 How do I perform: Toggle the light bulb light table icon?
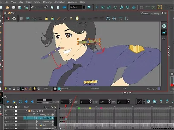coord(6,89)
